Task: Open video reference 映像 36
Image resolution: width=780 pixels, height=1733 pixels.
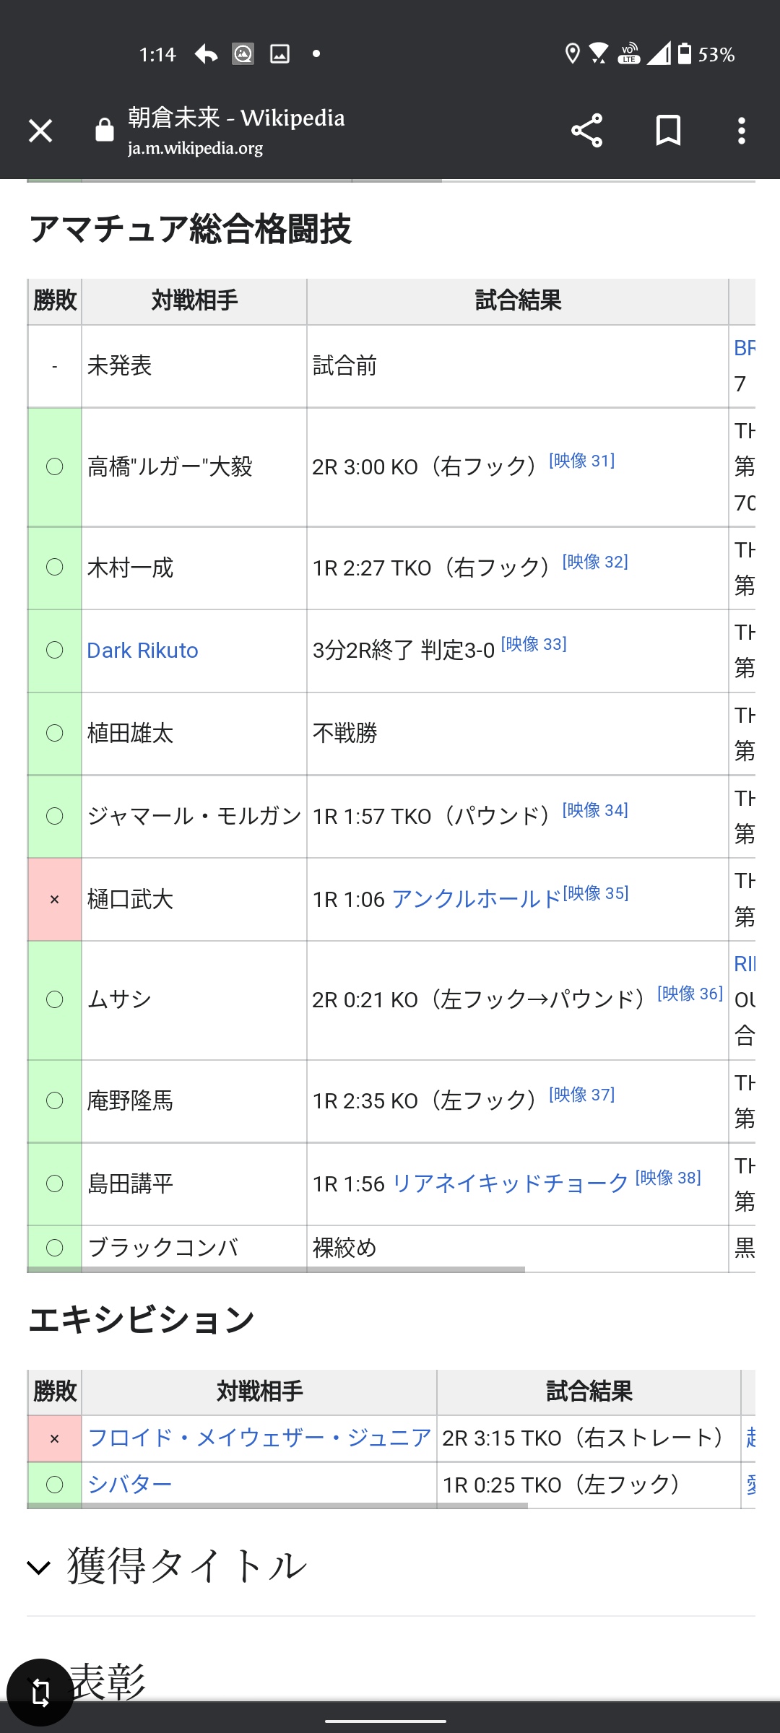Action: coord(690,994)
